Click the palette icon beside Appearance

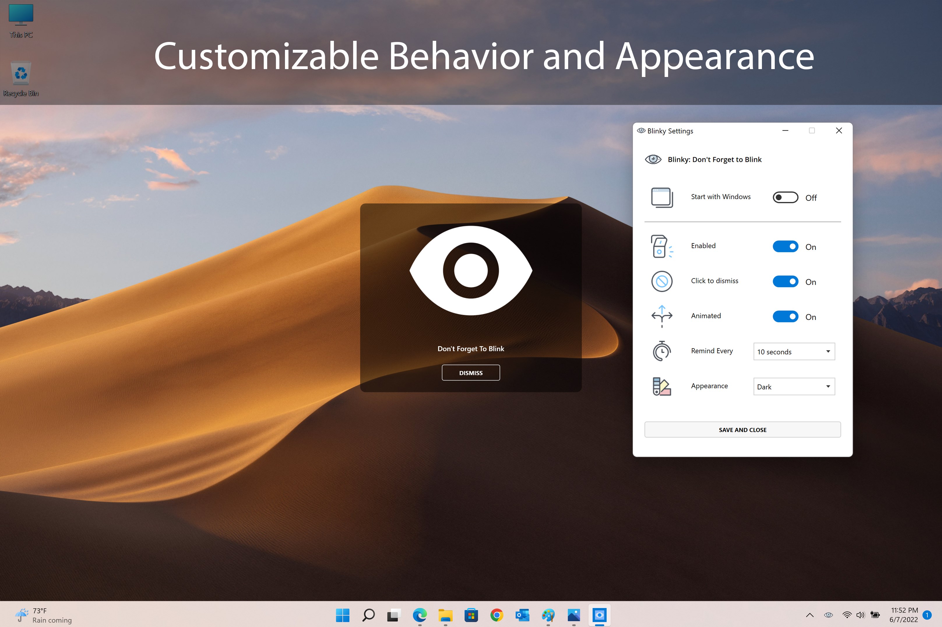[x=661, y=386]
